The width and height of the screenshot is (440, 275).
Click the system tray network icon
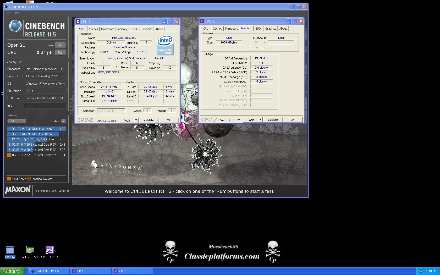click(x=420, y=271)
